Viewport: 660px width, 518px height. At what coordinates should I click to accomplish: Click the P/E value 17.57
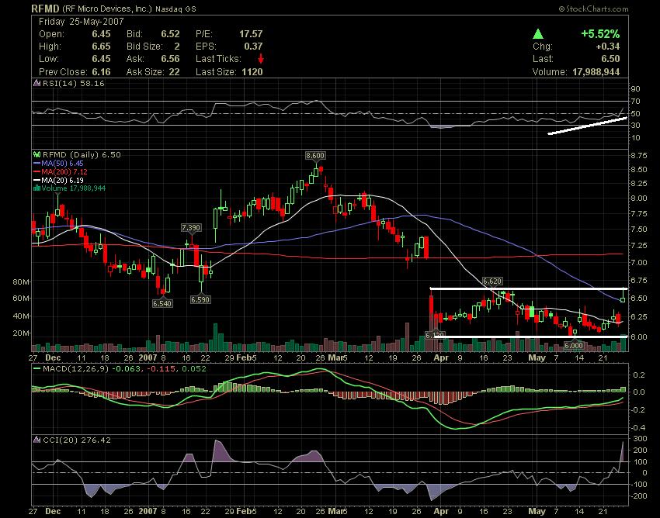tap(251, 34)
